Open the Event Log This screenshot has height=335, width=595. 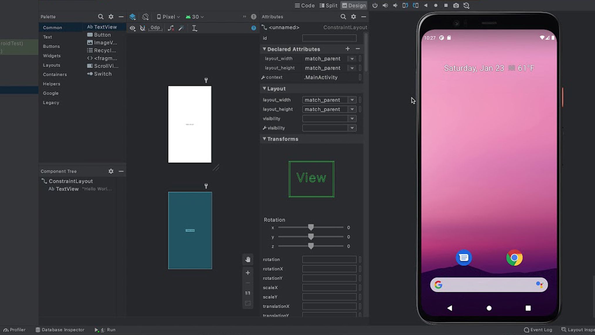(x=539, y=329)
